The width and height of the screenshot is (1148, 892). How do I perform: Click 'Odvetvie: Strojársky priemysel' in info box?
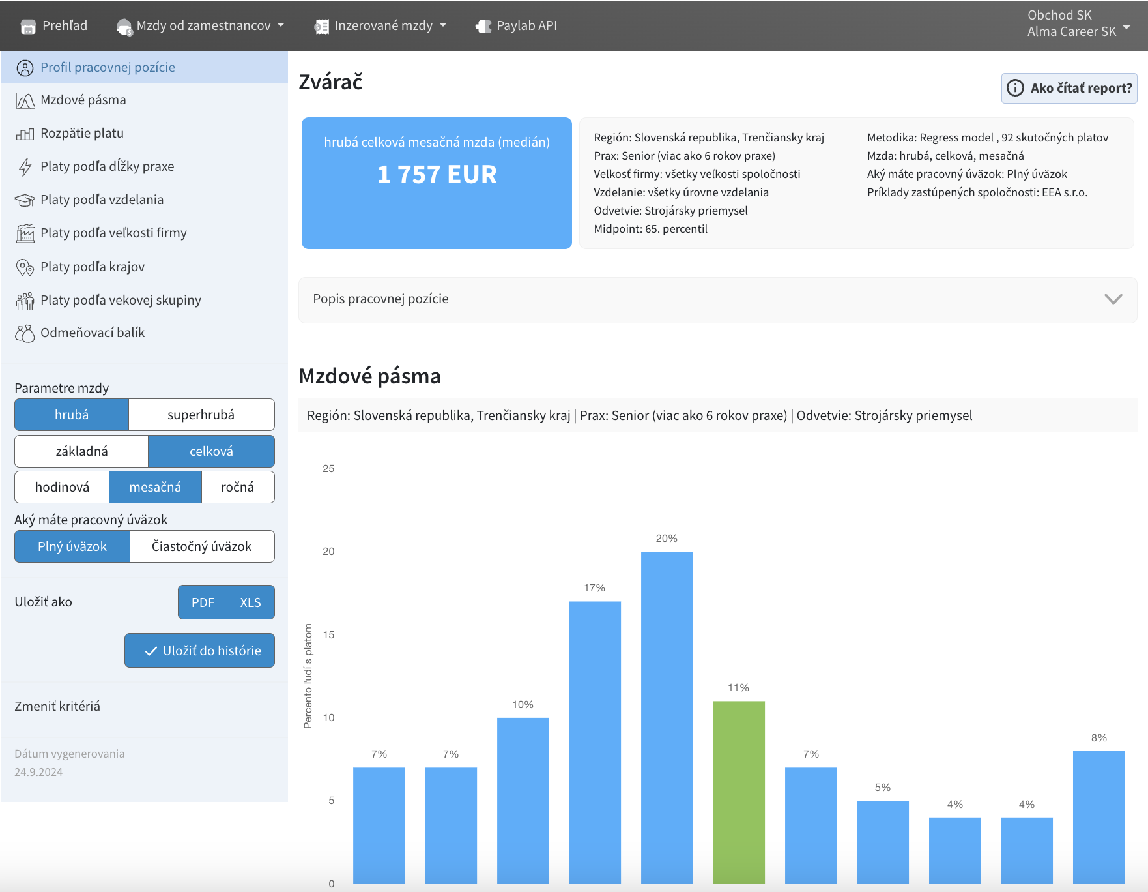point(670,211)
